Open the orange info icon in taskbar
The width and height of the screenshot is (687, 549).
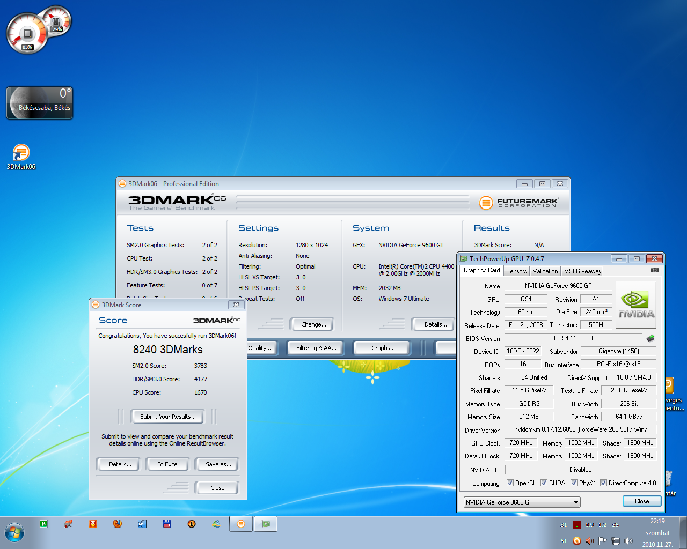click(192, 524)
